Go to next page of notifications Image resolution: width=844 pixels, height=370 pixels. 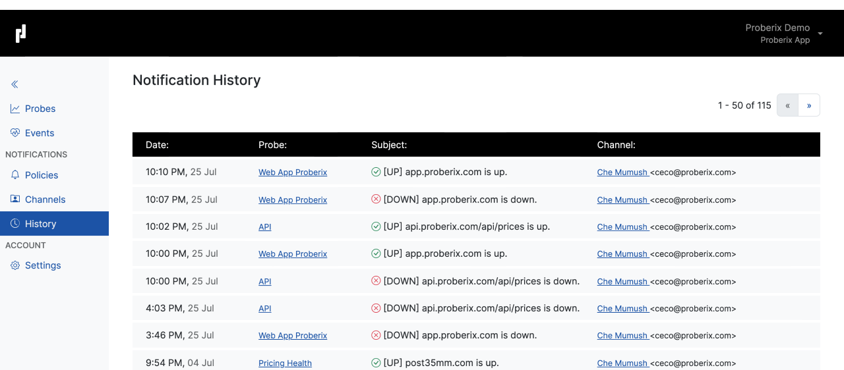click(x=809, y=105)
